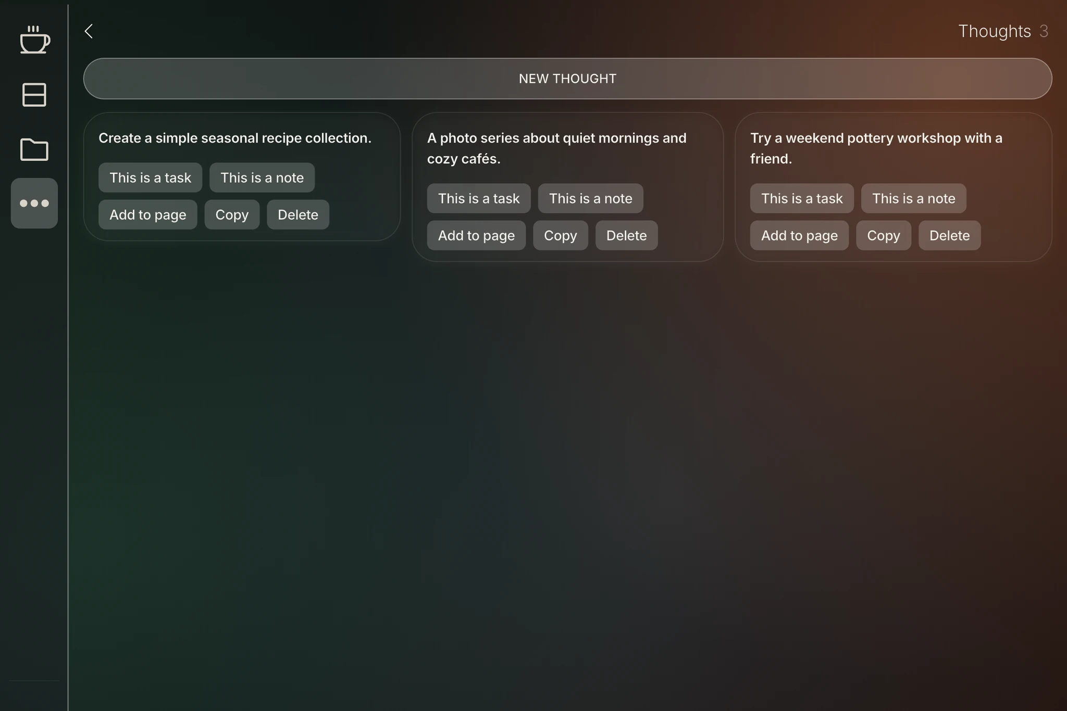Delete the pottery workshop thought

click(x=950, y=235)
